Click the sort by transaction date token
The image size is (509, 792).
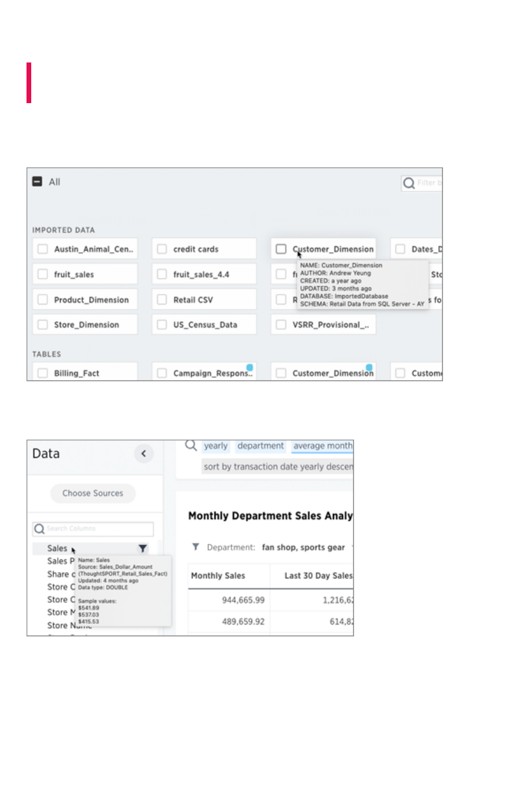(x=277, y=467)
